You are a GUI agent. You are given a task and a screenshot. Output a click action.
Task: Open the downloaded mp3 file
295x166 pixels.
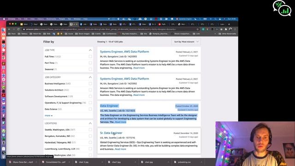pyautogui.click(x=23, y=162)
